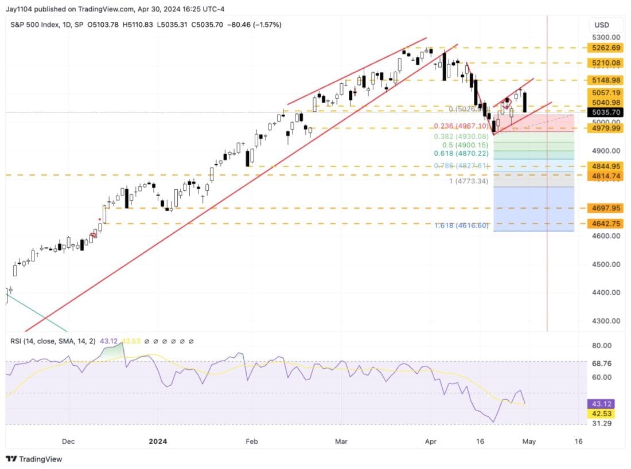Screen dimensions: 631x469
Task: Click the 5300.00 price axis label
Action: 606,37
